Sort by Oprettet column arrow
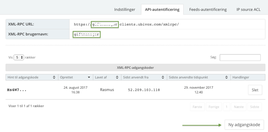The width and height of the screenshot is (268, 132). 89,77
